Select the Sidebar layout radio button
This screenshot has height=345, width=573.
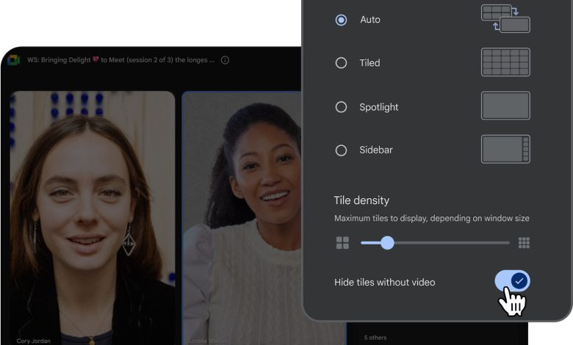pos(341,150)
